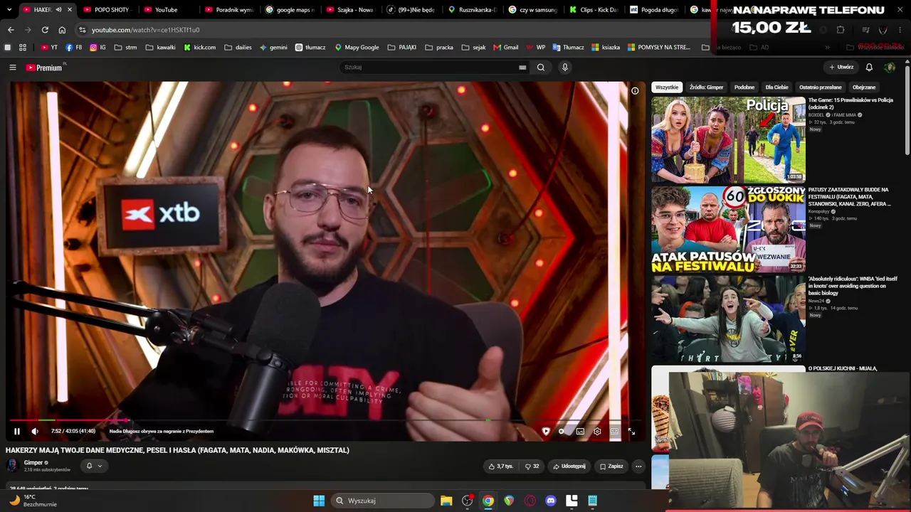Open the FB bookmark

coord(74,48)
